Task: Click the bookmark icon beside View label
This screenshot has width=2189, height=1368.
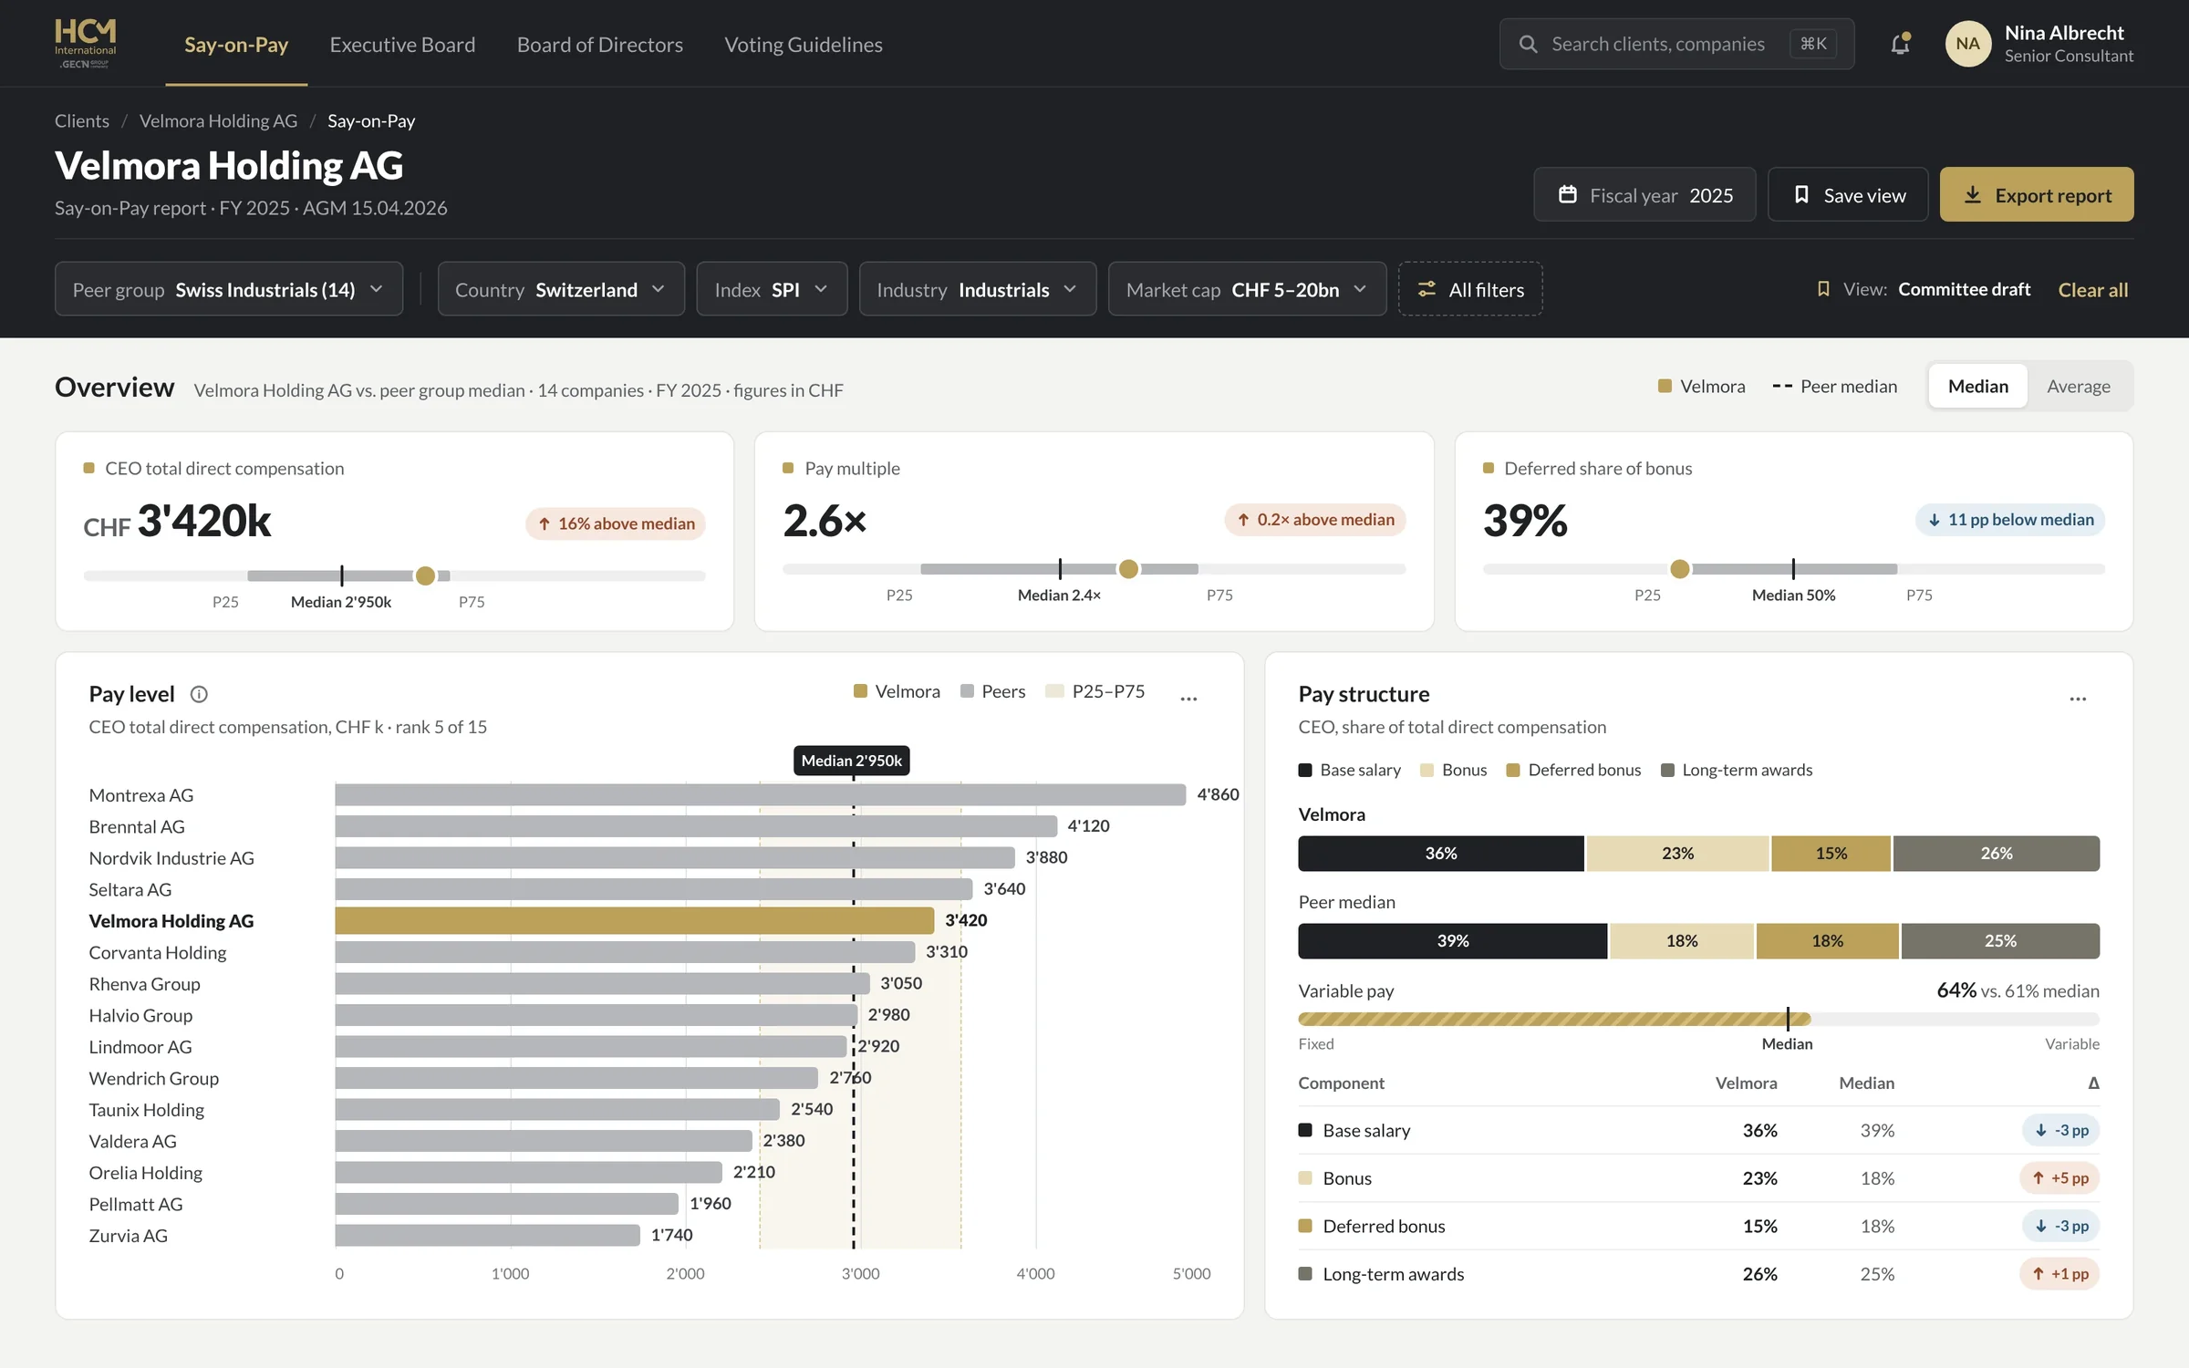Action: (x=1823, y=289)
